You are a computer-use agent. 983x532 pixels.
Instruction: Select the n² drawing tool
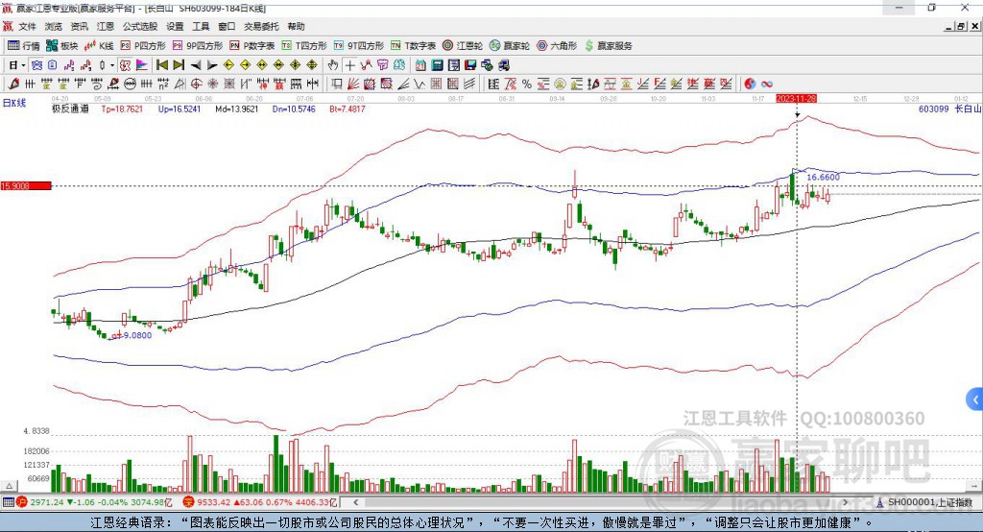click(x=162, y=84)
